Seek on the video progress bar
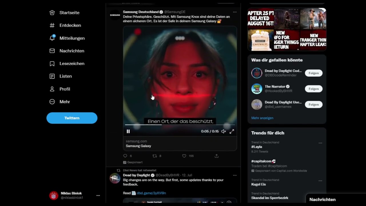 (x=180, y=125)
